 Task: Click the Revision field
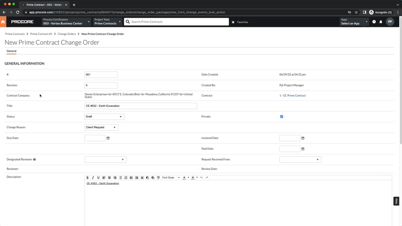[x=101, y=85]
